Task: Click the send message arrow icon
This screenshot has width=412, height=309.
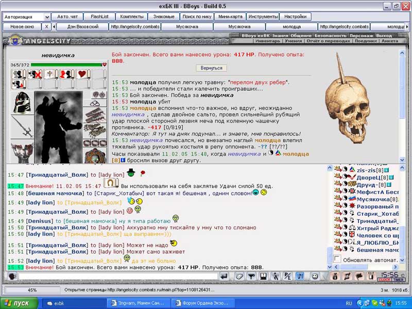Action: tap(224, 276)
